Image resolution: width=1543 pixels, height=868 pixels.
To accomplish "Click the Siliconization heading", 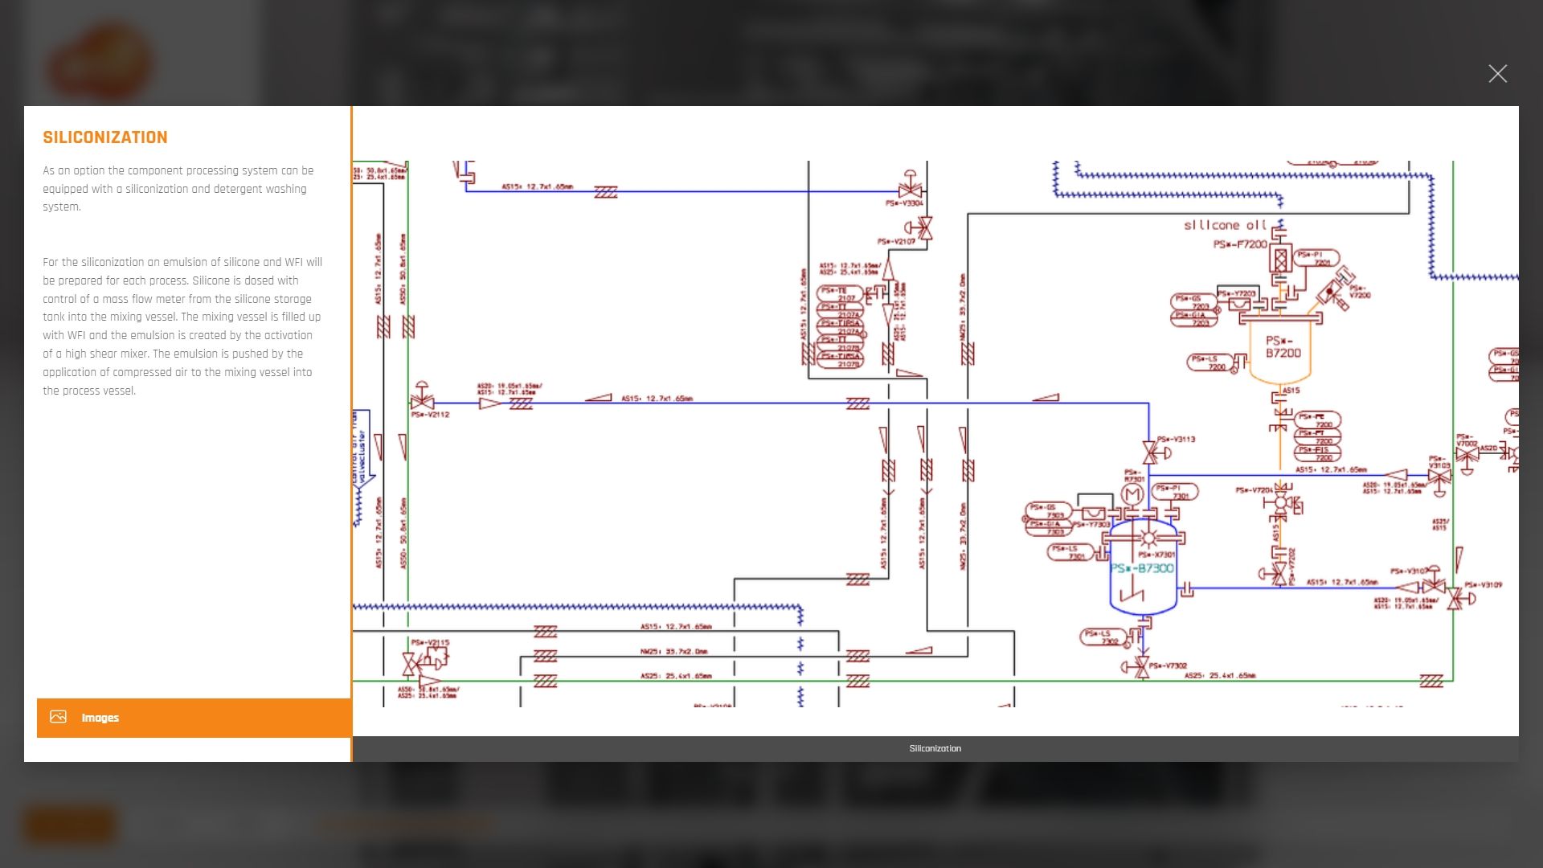I will [x=105, y=137].
